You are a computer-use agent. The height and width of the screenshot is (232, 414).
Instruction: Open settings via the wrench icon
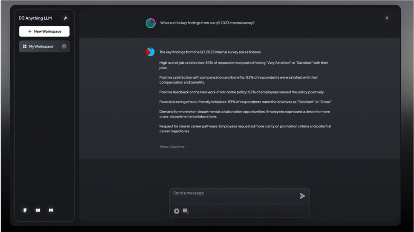(x=65, y=18)
